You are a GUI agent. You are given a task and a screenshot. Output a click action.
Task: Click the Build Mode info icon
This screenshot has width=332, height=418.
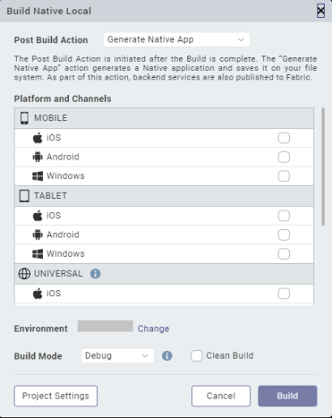pyautogui.click(x=167, y=355)
